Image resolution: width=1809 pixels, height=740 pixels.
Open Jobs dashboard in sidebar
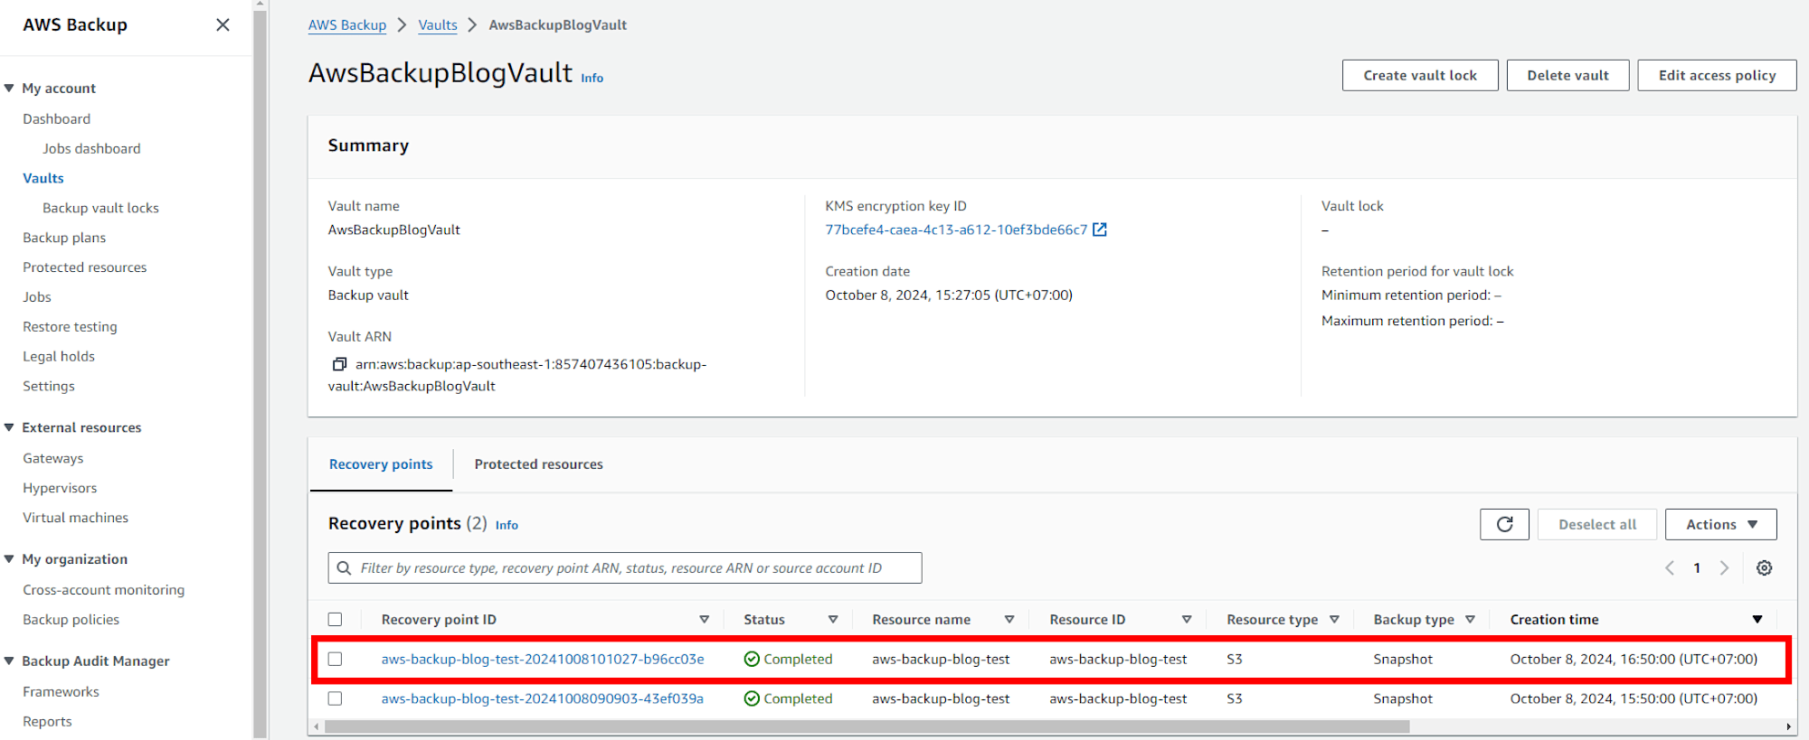(91, 149)
